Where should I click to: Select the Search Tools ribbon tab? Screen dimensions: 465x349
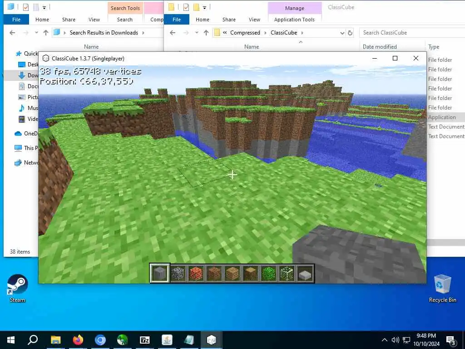coord(125,8)
